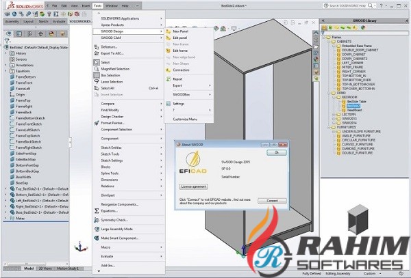The width and height of the screenshot is (411, 278).
Task: Click the Defeature icon in Tools menu
Action: (x=97, y=47)
